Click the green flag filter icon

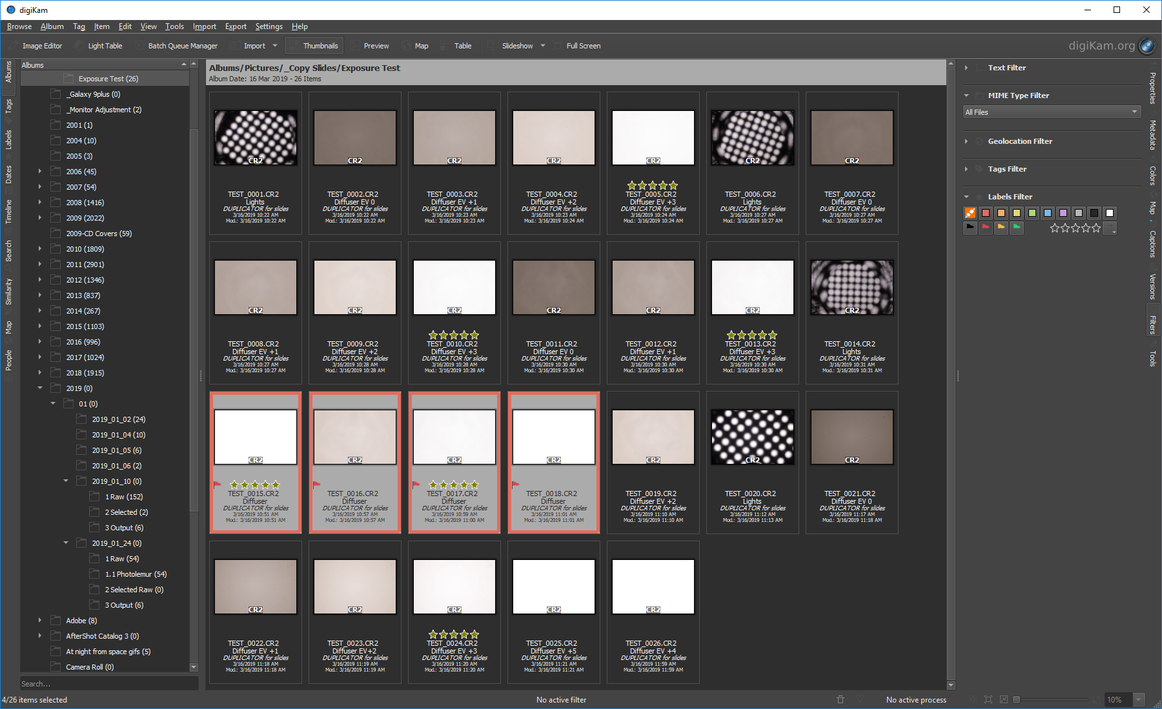1016,227
